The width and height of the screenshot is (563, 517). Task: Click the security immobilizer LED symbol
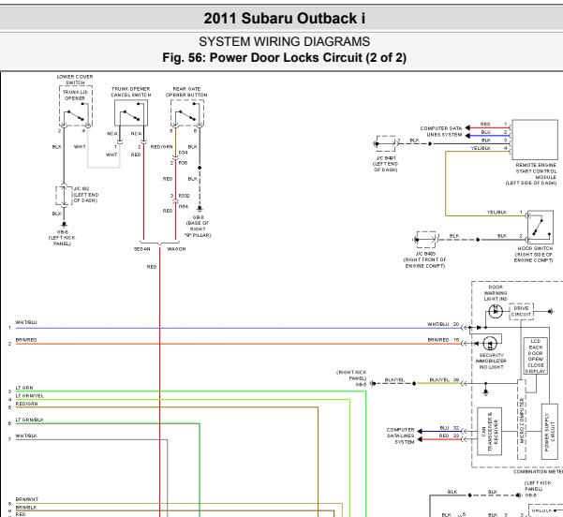click(490, 344)
